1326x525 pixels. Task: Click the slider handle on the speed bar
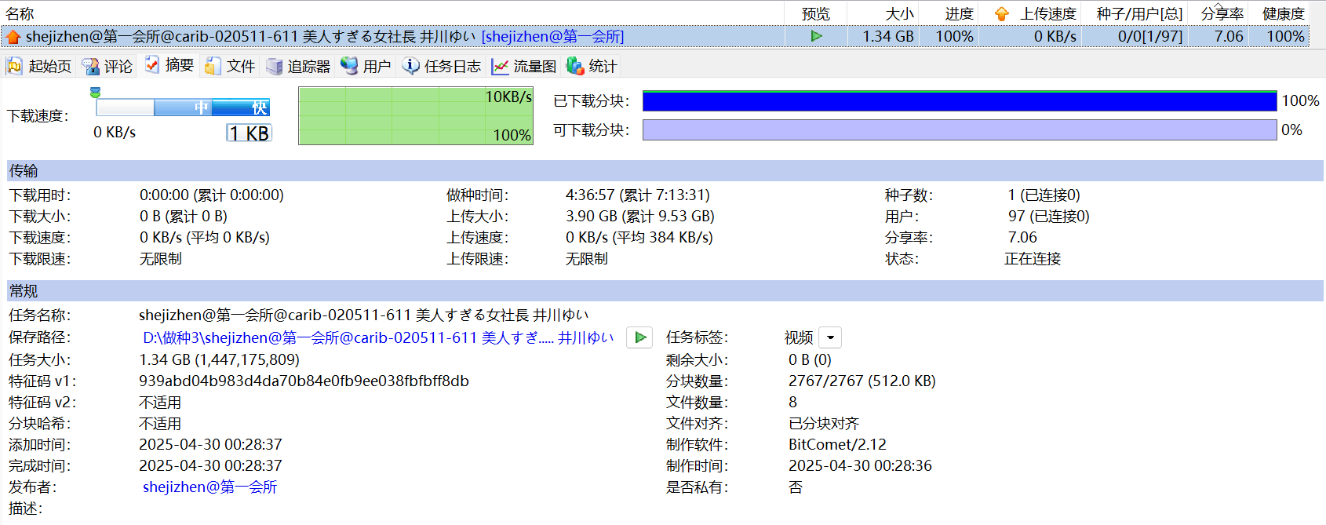pyautogui.click(x=95, y=93)
